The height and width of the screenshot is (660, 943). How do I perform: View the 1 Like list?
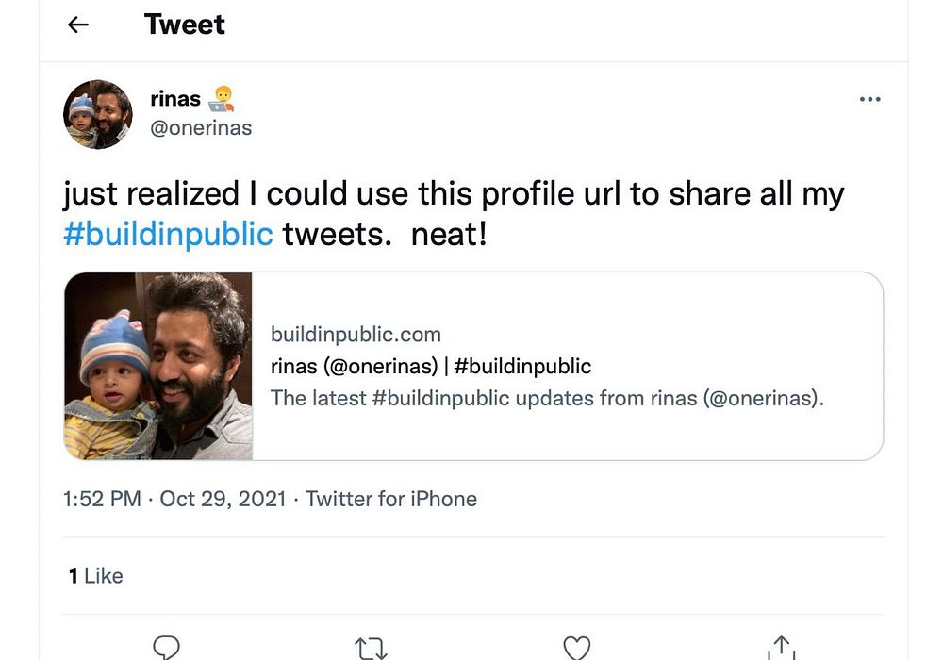tap(95, 575)
